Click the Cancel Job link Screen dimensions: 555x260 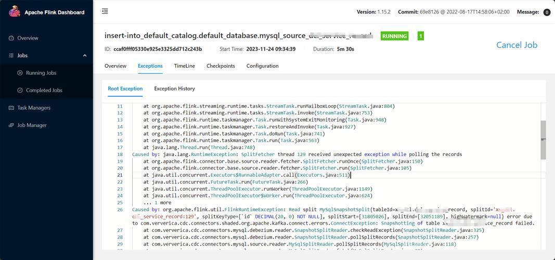coord(517,45)
